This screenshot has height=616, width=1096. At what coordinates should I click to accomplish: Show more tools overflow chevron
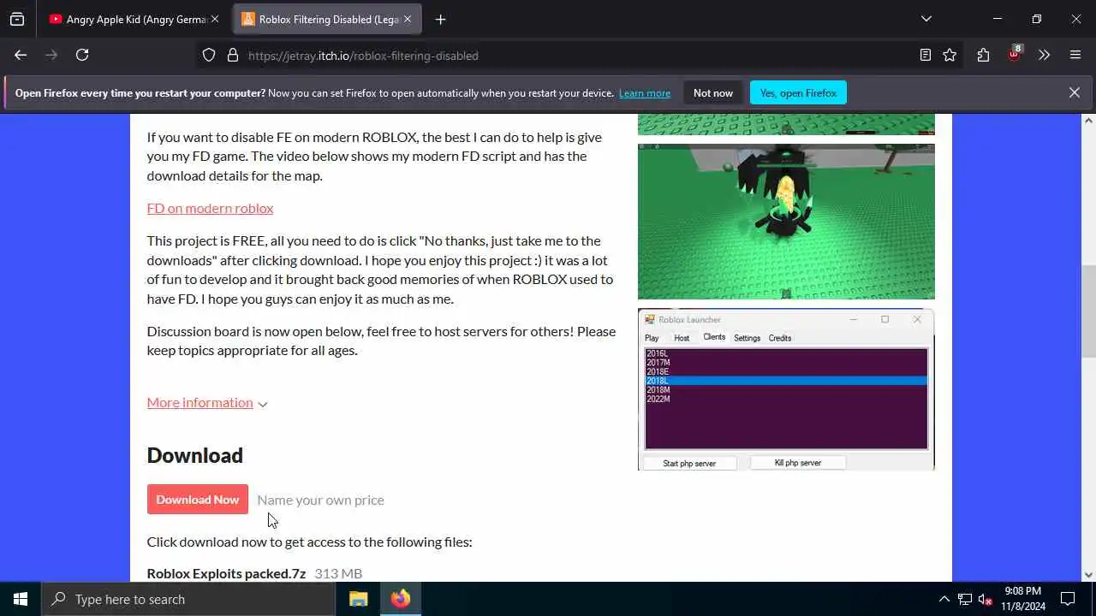tap(1044, 56)
